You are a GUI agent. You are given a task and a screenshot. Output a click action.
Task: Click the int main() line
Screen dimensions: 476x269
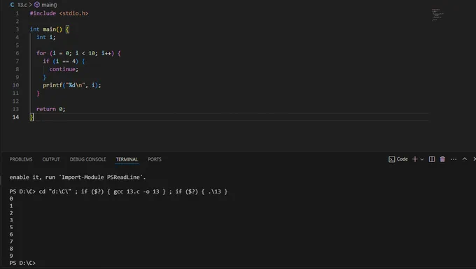pyautogui.click(x=50, y=29)
